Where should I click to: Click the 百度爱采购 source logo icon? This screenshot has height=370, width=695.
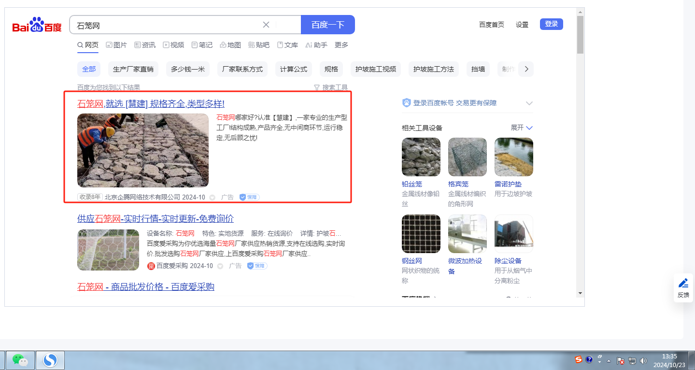click(151, 266)
